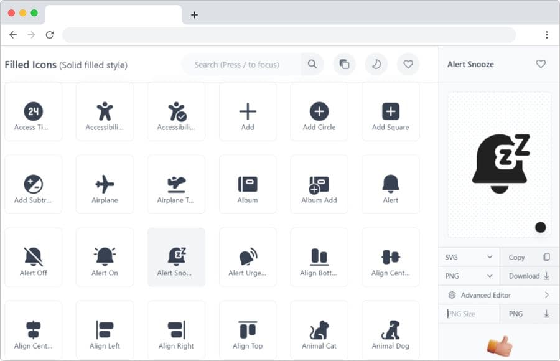Favorite Alert Snooze using the heart icon
The height and width of the screenshot is (361, 560).
click(x=541, y=64)
